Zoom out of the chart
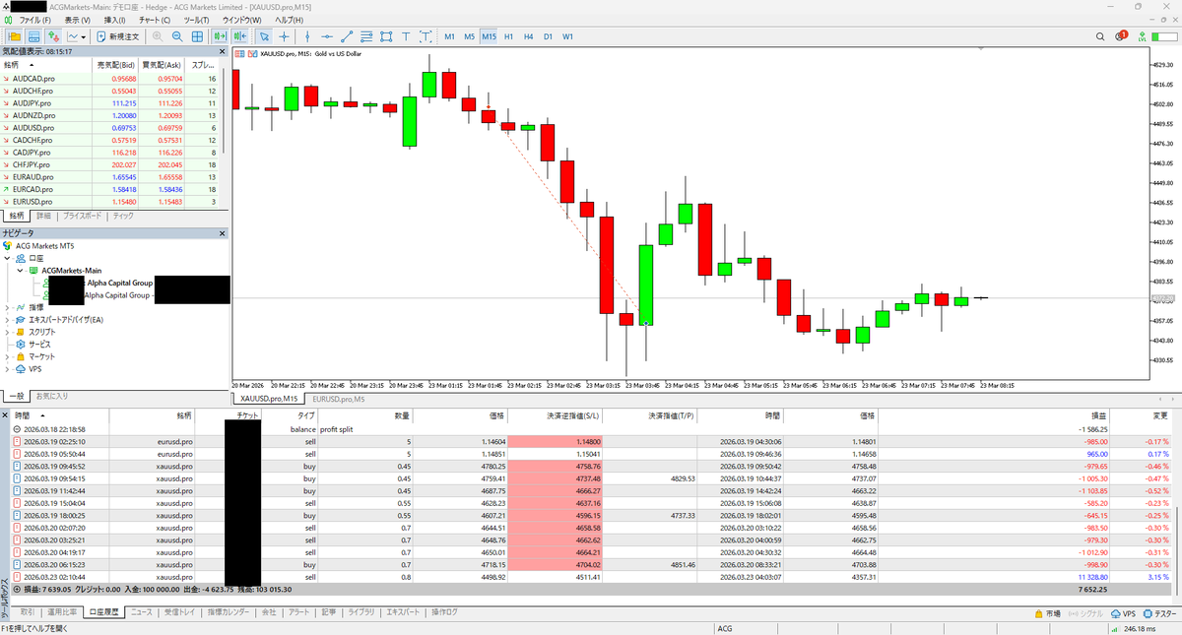1182x635 pixels. pos(177,37)
